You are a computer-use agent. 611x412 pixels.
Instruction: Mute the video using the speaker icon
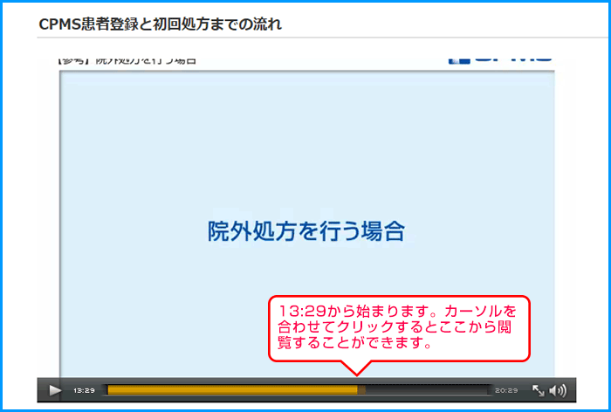coord(557,390)
